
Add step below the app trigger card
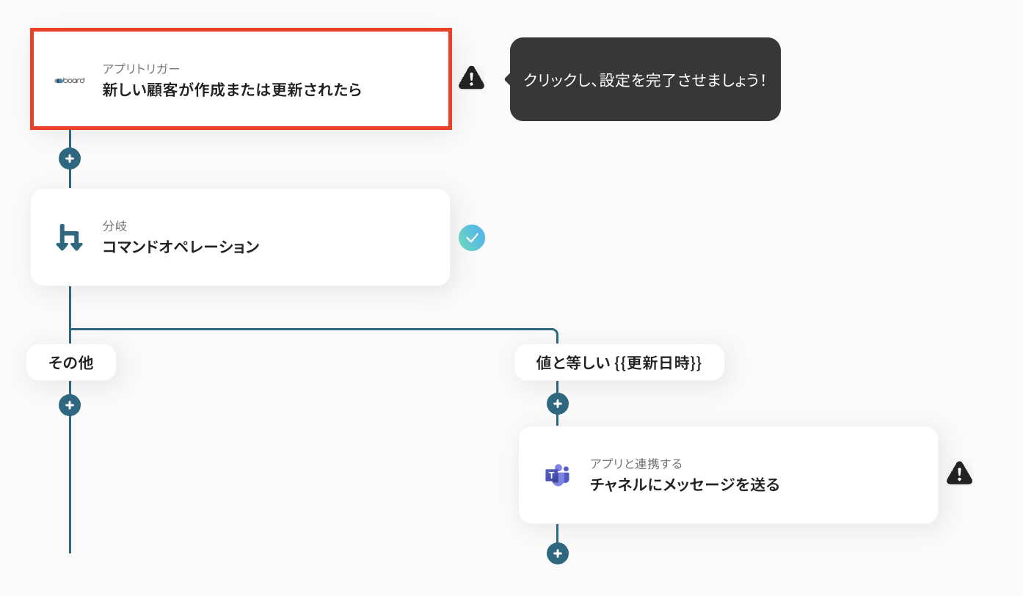(70, 159)
